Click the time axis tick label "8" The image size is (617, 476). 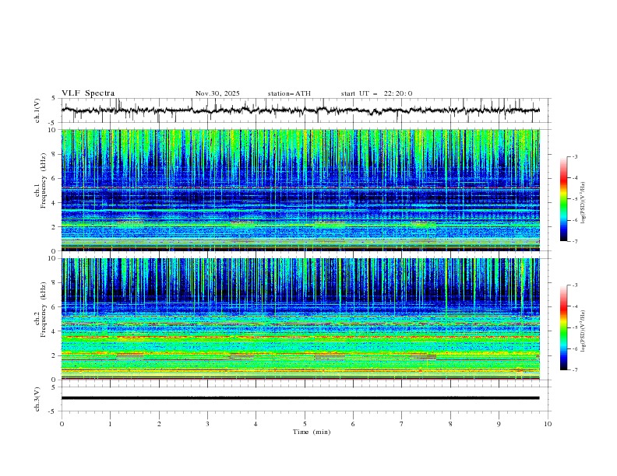(x=450, y=424)
